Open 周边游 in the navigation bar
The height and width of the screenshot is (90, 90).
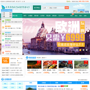tap(48, 16)
